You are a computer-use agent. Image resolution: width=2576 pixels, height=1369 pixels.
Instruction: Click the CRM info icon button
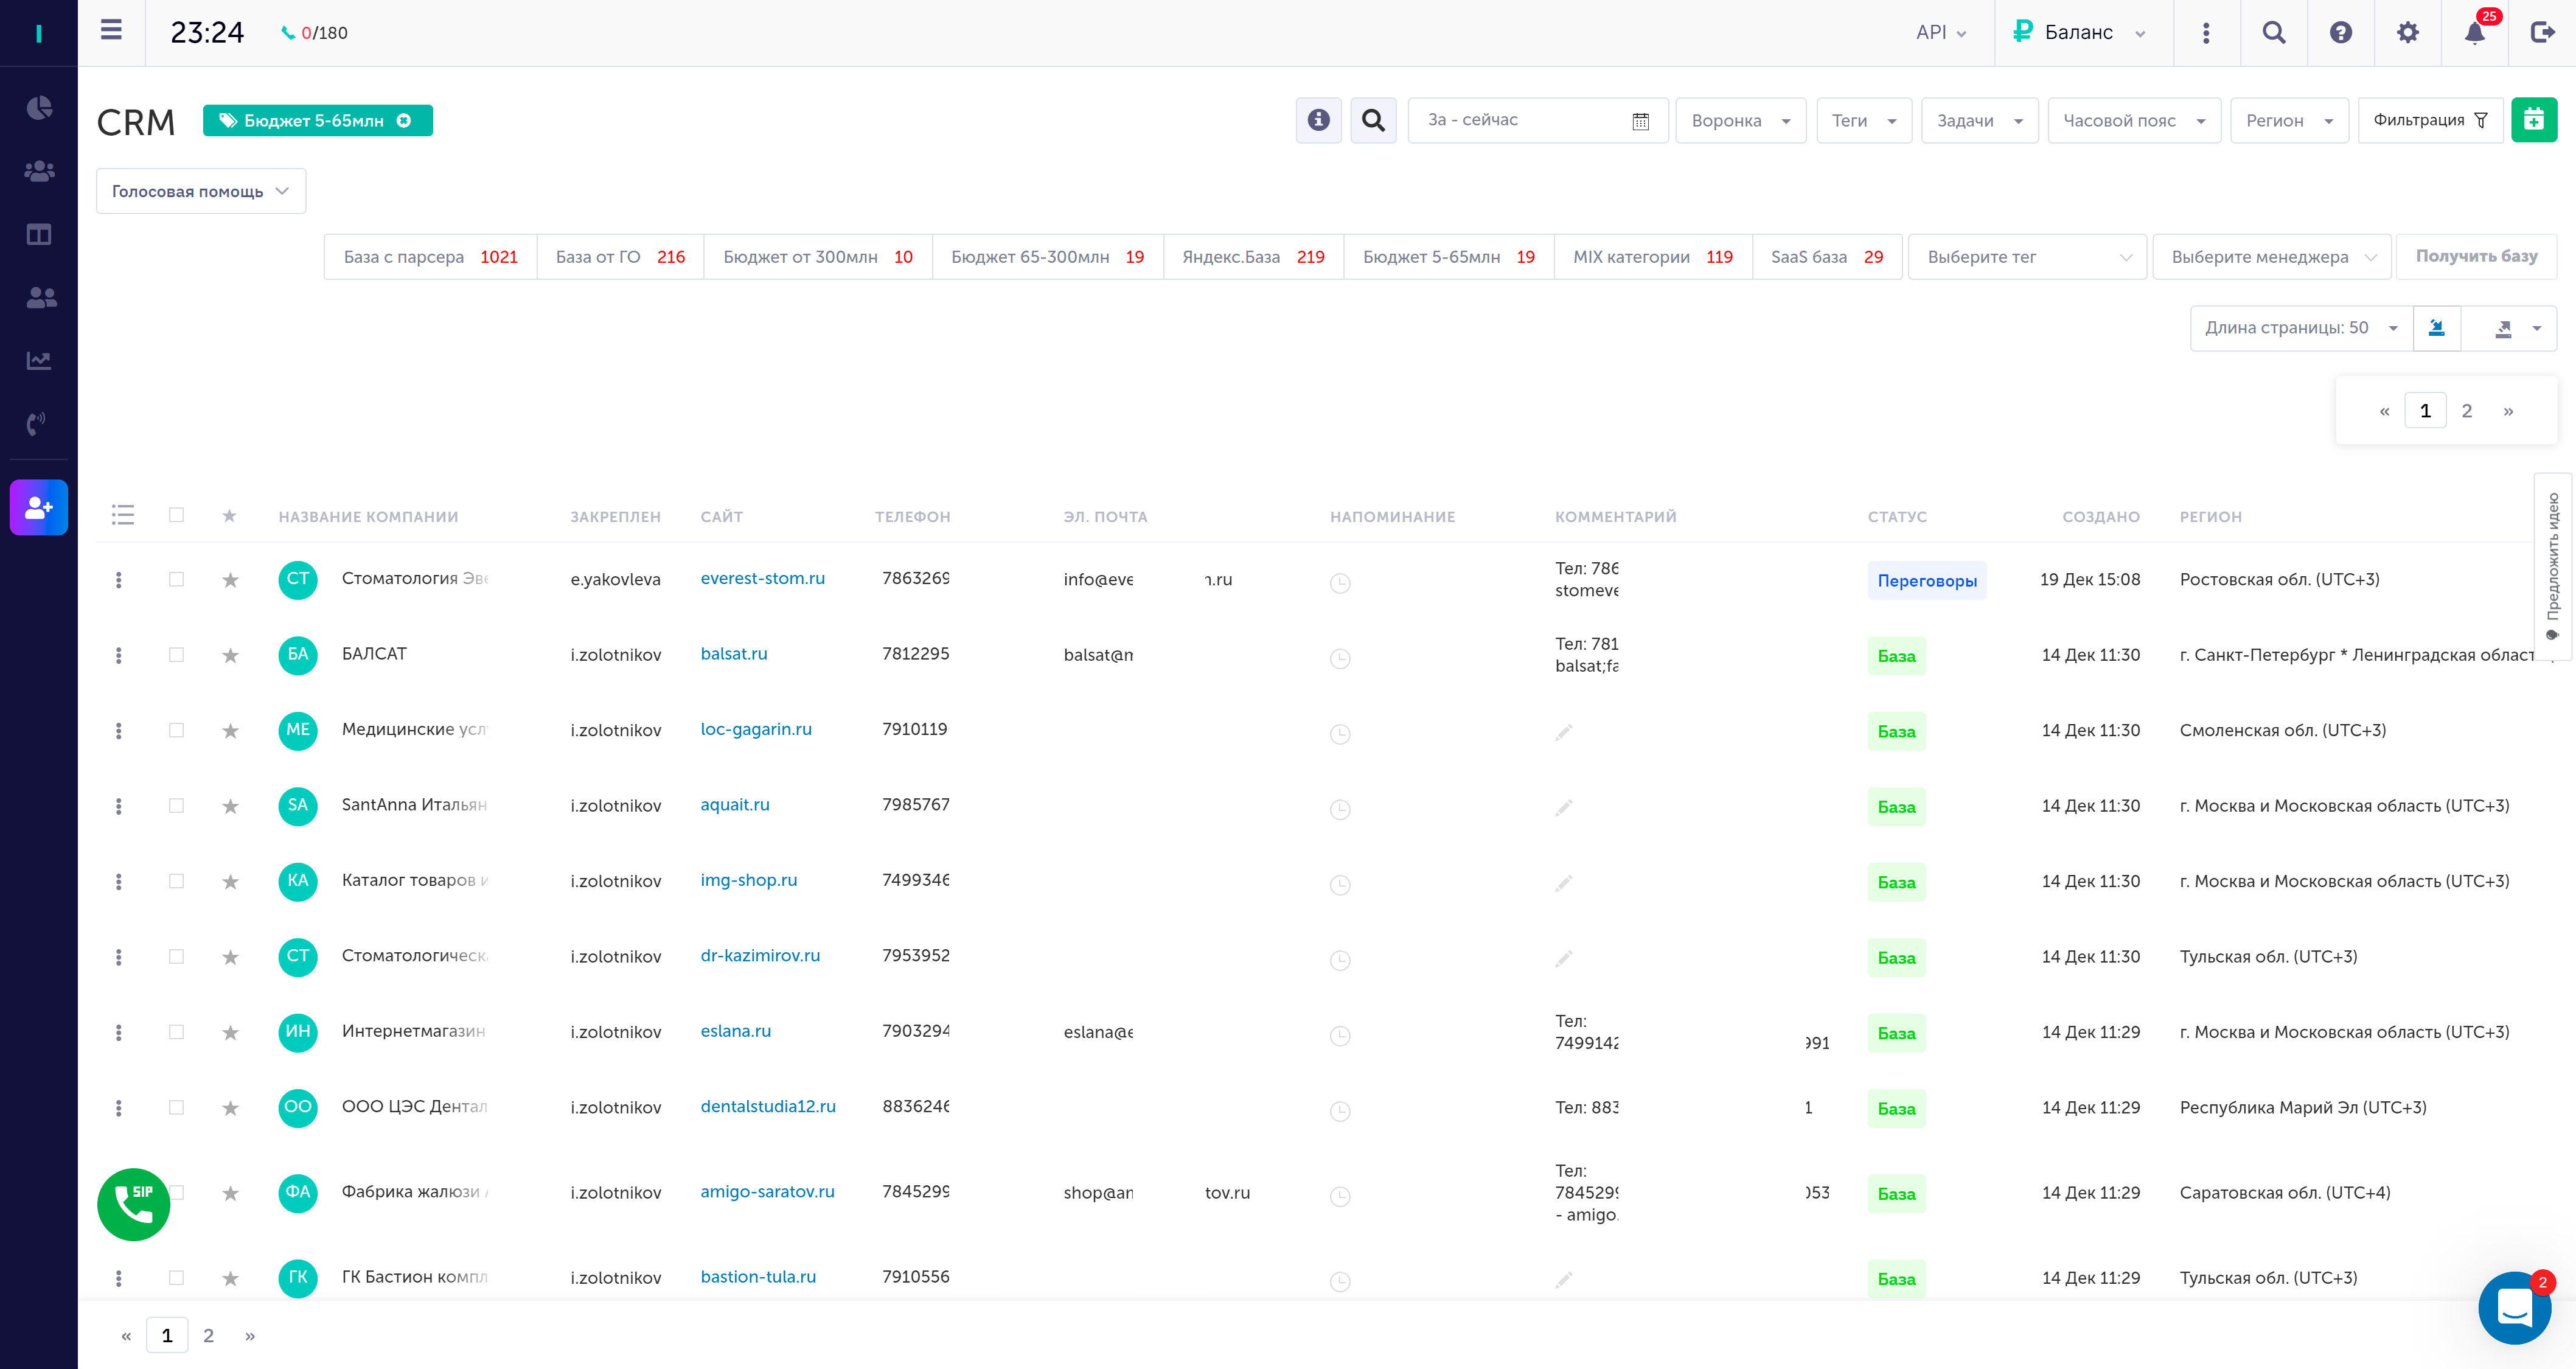[x=1318, y=120]
